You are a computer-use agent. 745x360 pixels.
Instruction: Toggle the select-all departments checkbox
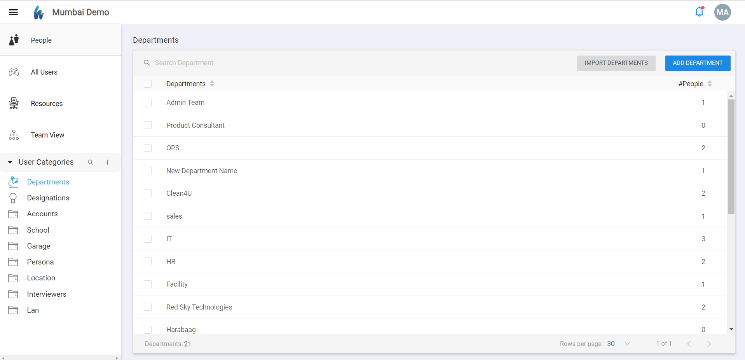pos(148,84)
